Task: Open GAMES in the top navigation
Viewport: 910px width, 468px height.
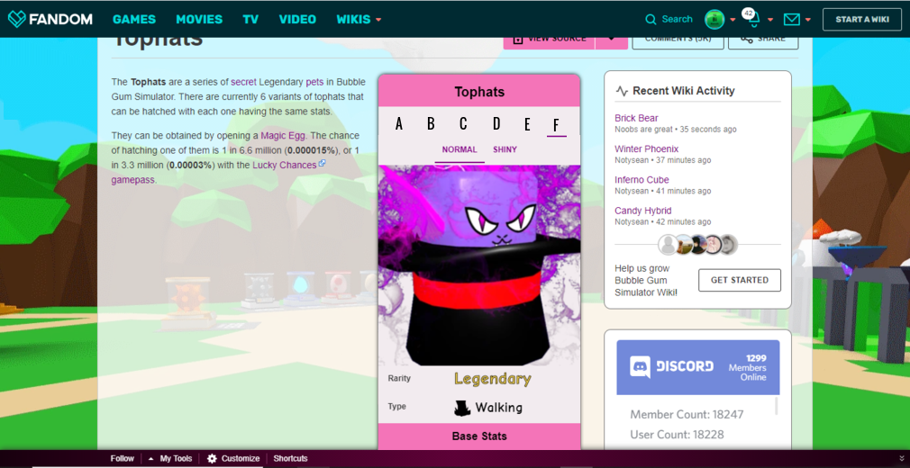Action: (134, 19)
